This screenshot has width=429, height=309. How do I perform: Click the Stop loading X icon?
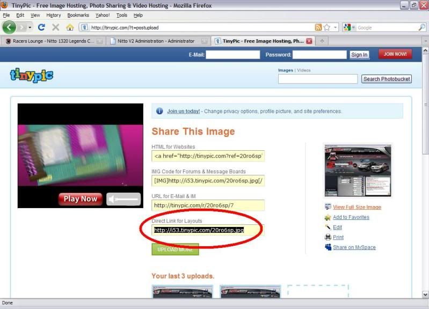tap(55, 27)
